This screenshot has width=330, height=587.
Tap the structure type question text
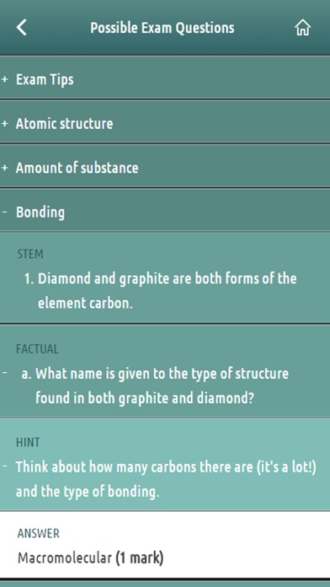point(155,385)
